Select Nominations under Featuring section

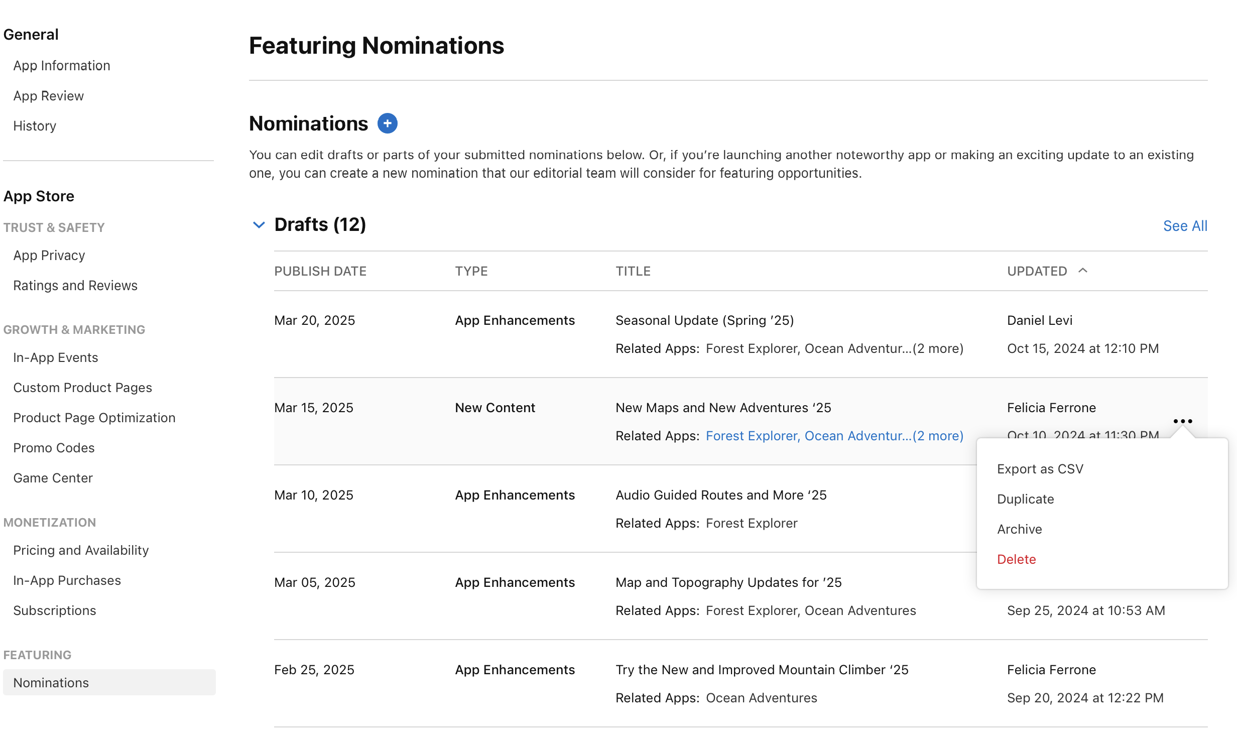coord(51,682)
